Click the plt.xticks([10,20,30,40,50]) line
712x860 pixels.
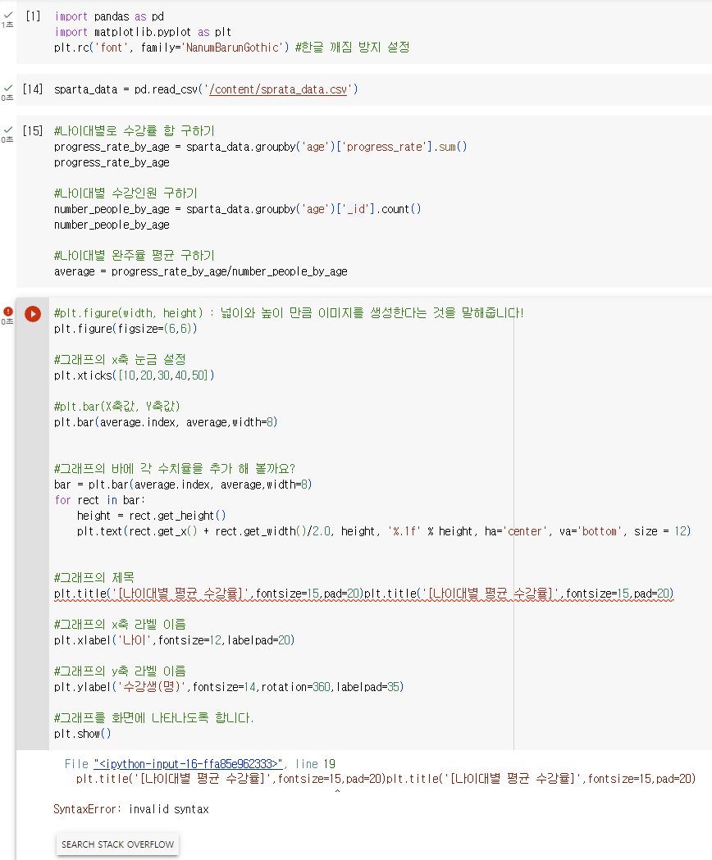[135, 375]
